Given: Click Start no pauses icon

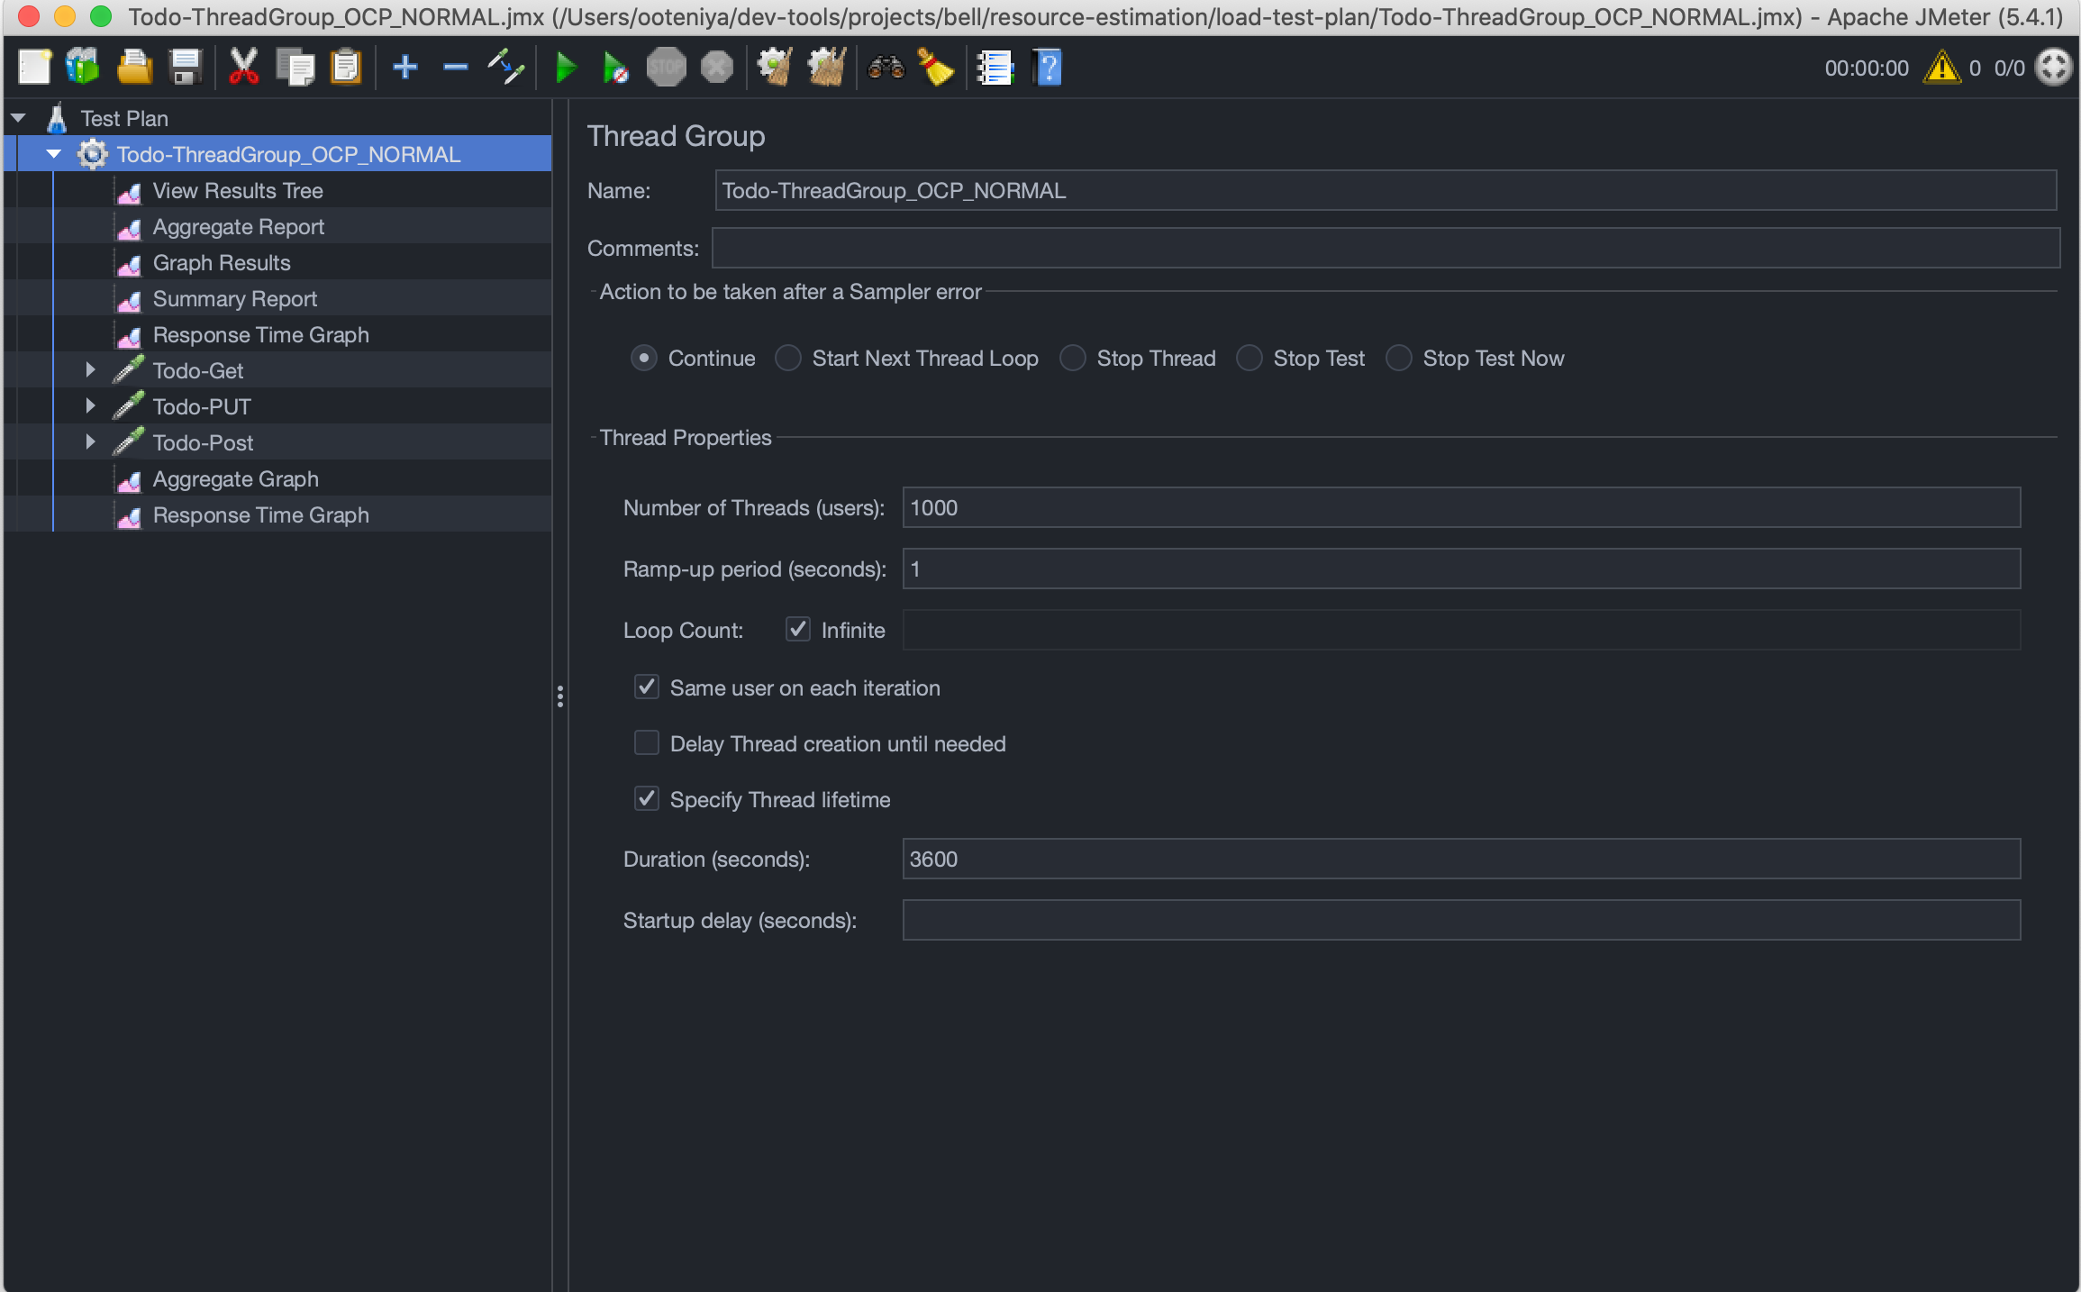Looking at the screenshot, I should coord(615,68).
